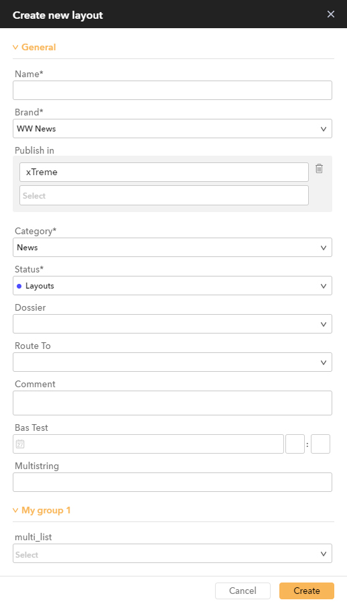Click the Multistring label

(37, 466)
